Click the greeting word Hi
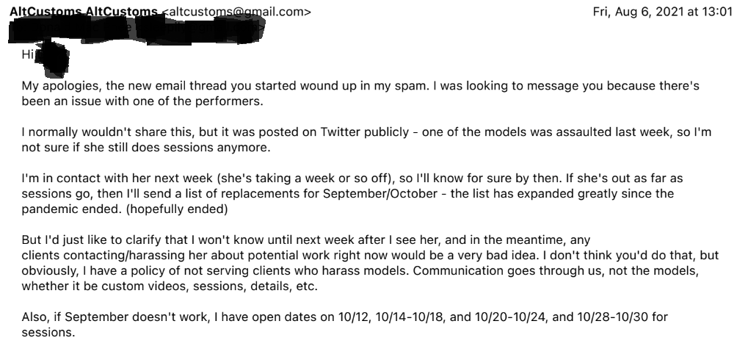This screenshot has width=737, height=346. click(x=28, y=54)
